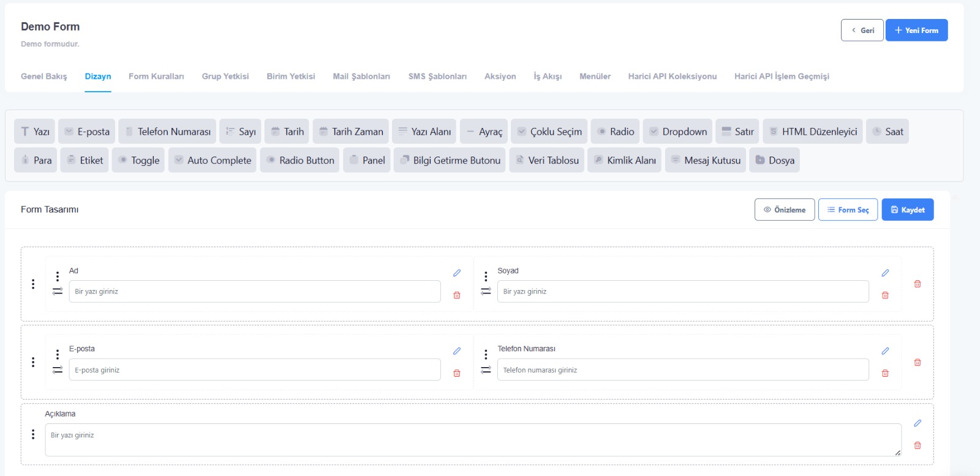Click the pencil edit icon for Ad field

coord(456,273)
